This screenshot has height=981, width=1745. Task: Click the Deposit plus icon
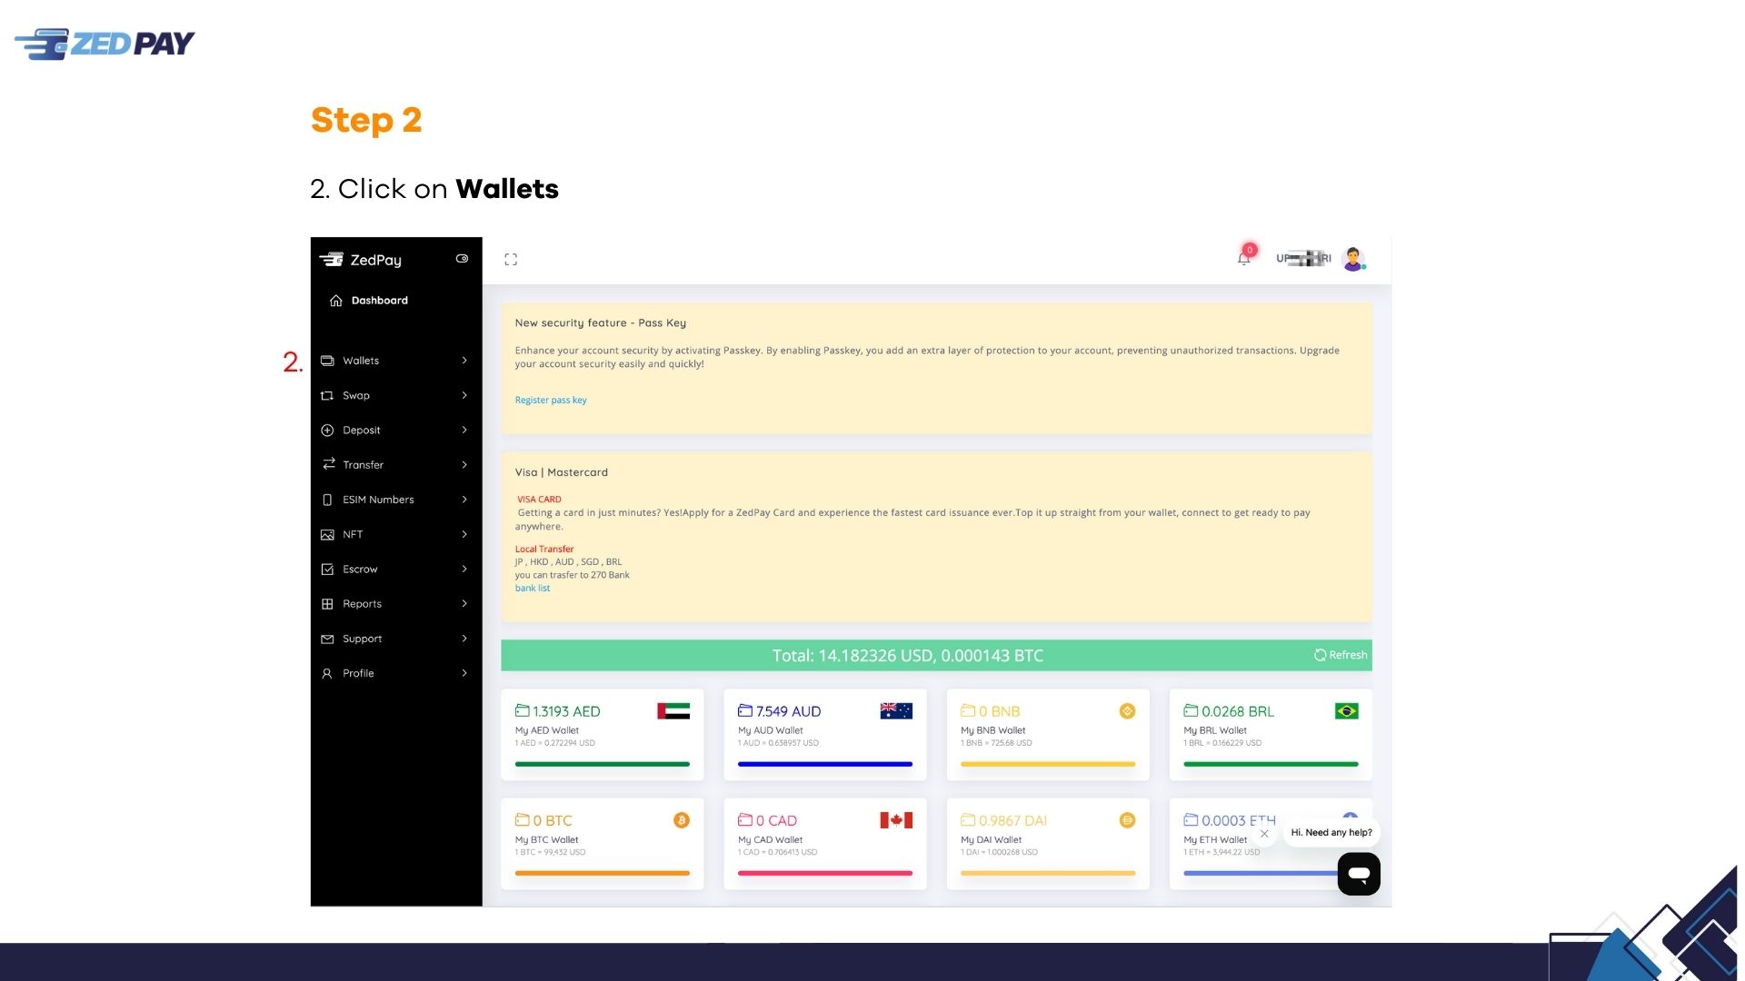click(327, 431)
